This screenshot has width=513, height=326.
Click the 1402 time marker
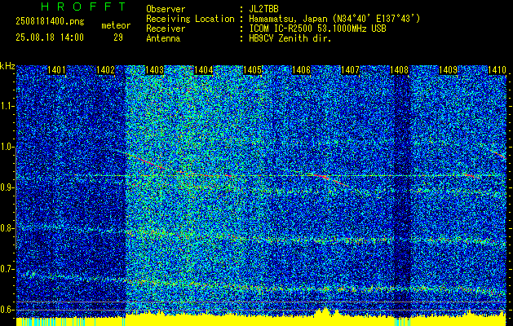coord(105,70)
